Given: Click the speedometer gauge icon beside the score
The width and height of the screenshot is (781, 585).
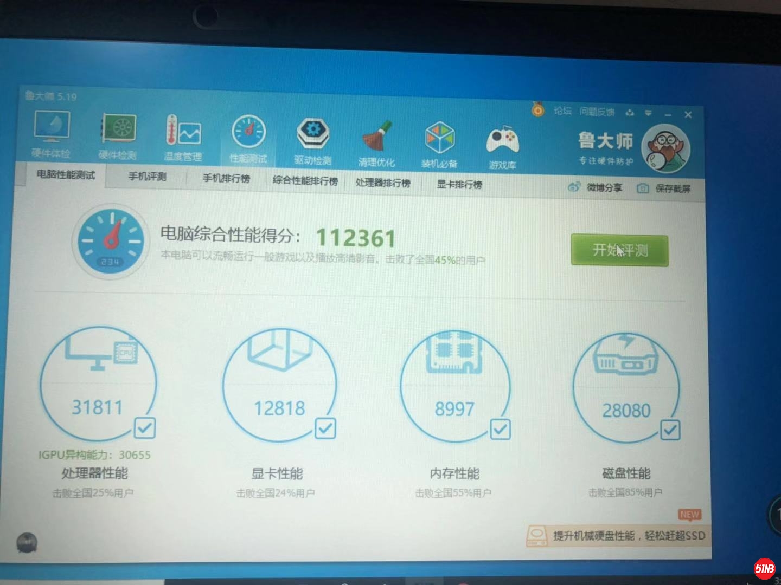Looking at the screenshot, I should tap(110, 241).
